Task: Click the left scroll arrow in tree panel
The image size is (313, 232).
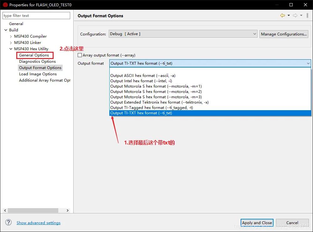Action: click(5, 210)
